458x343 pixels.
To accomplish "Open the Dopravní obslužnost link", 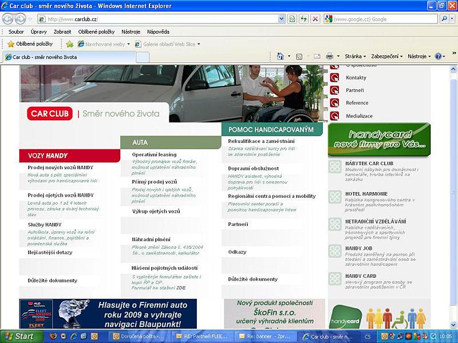I will point(253,168).
